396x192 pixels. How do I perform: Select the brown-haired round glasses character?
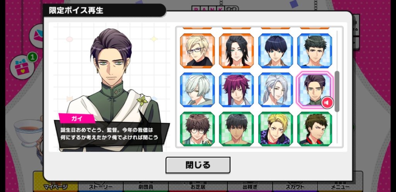tap(197, 129)
